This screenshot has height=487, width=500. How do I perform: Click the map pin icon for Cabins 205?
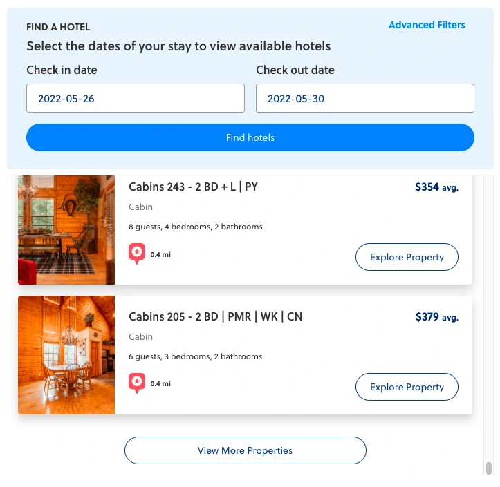pyautogui.click(x=137, y=383)
